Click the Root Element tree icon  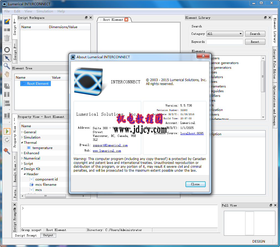(23, 83)
